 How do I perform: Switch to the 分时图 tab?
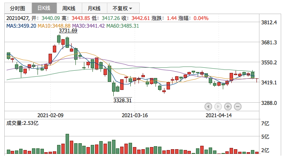click(x=18, y=8)
